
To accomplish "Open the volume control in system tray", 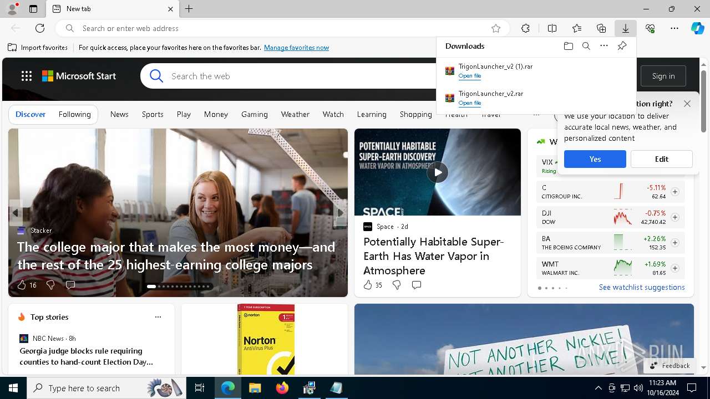I will coord(638,388).
